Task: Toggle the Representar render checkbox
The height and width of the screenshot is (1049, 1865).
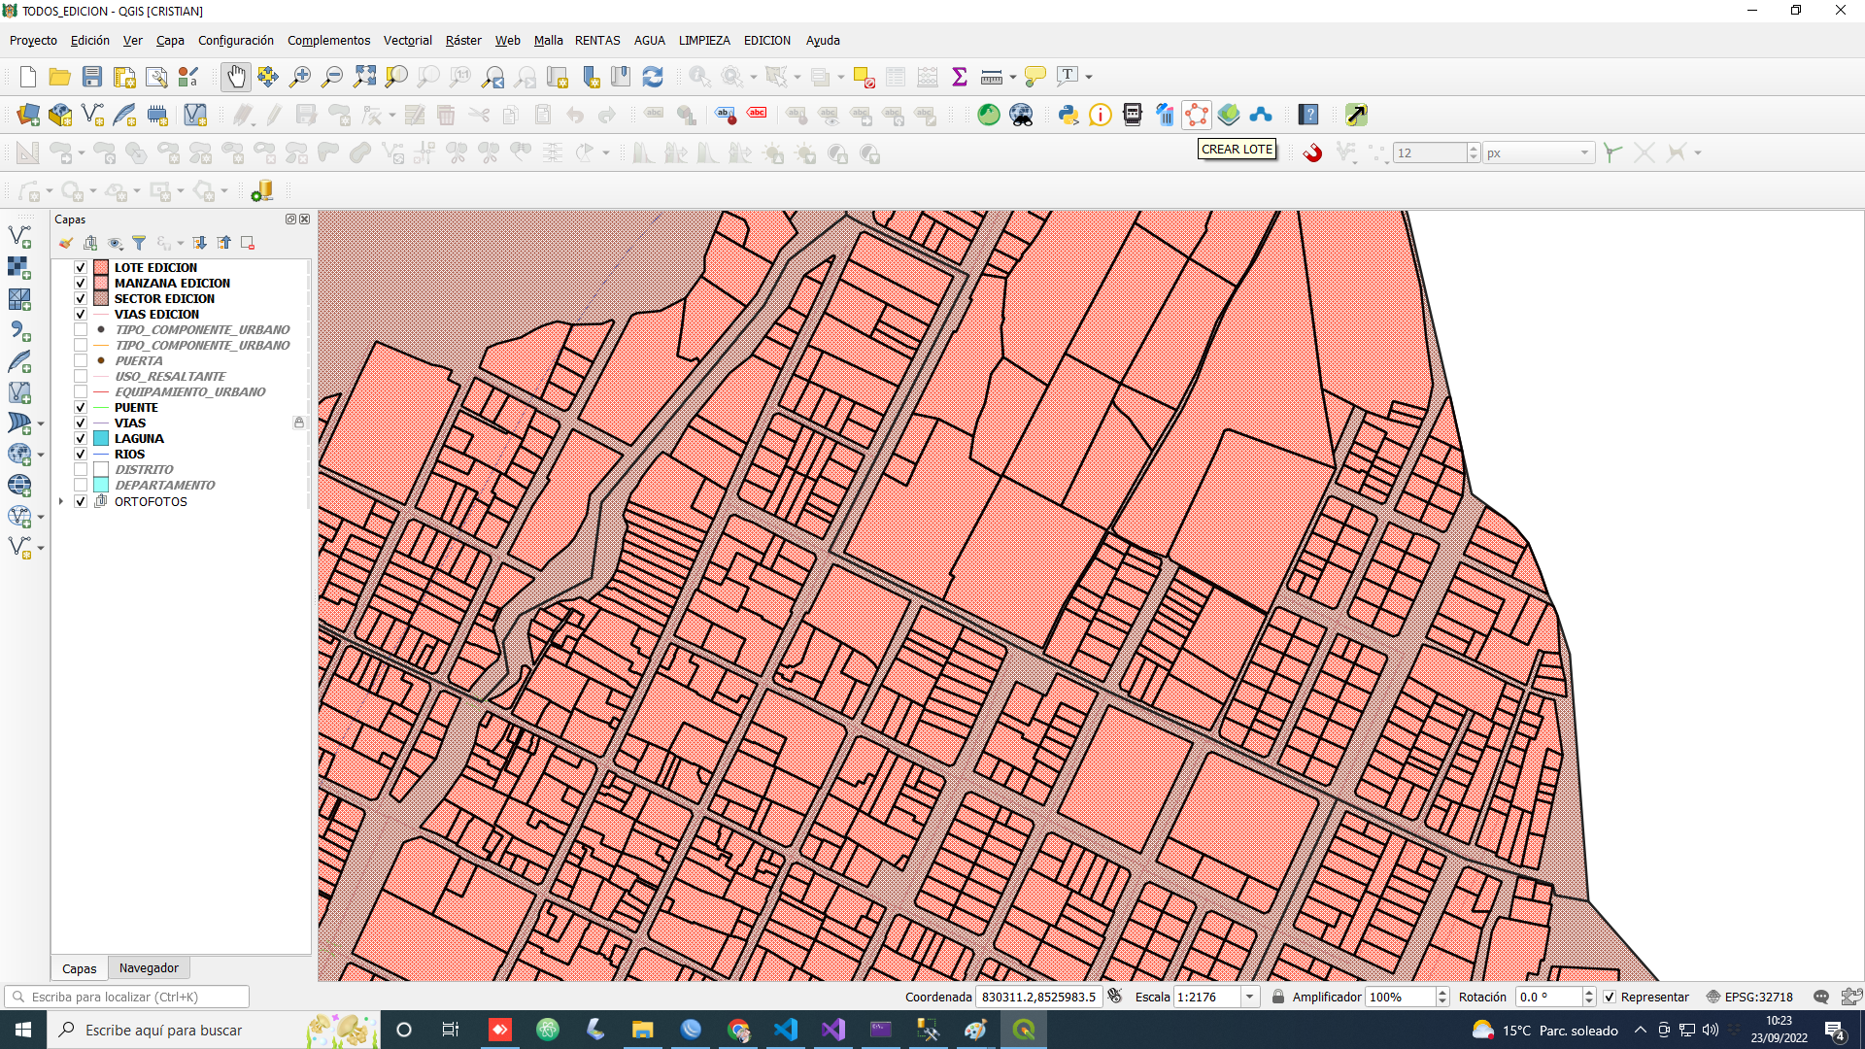Action: pyautogui.click(x=1610, y=997)
